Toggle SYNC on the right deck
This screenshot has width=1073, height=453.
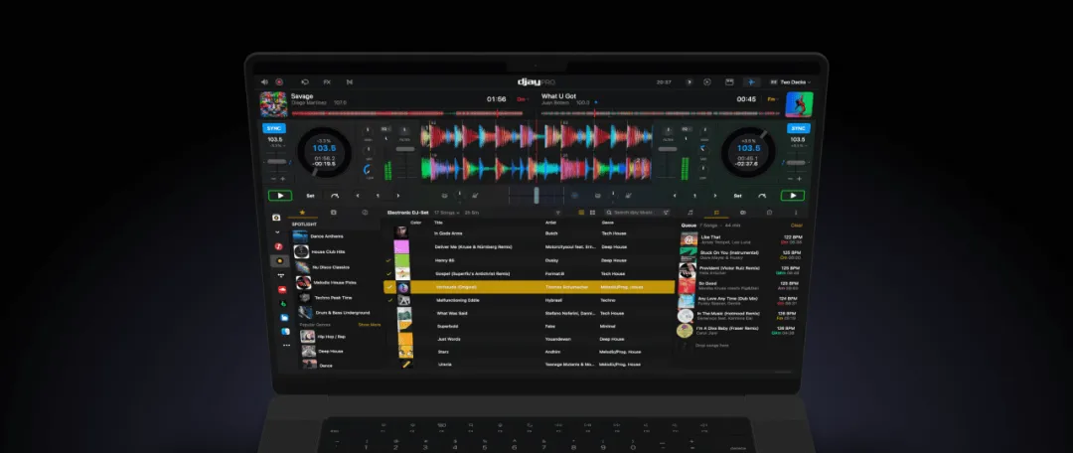[x=799, y=128]
